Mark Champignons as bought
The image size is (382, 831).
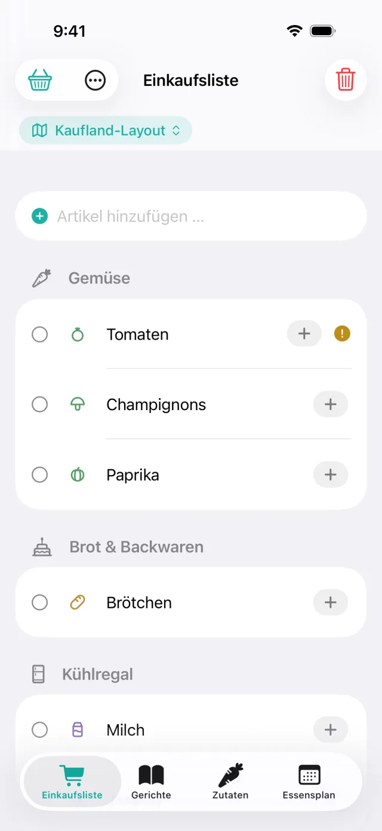(39, 404)
